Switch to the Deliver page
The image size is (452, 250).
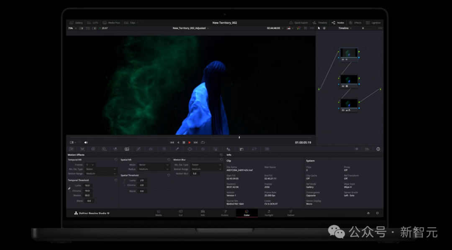click(291, 213)
